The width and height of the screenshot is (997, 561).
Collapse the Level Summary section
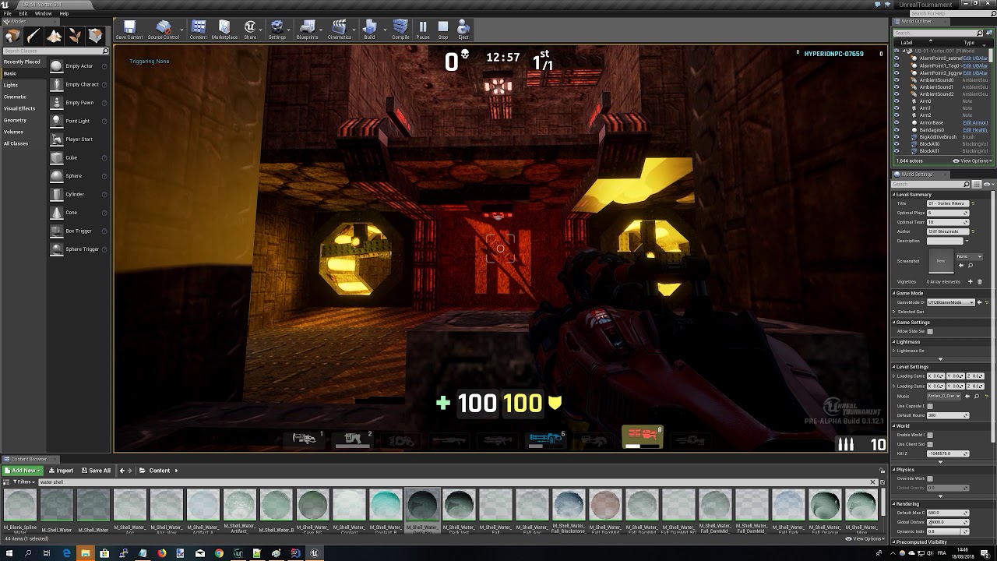point(894,195)
